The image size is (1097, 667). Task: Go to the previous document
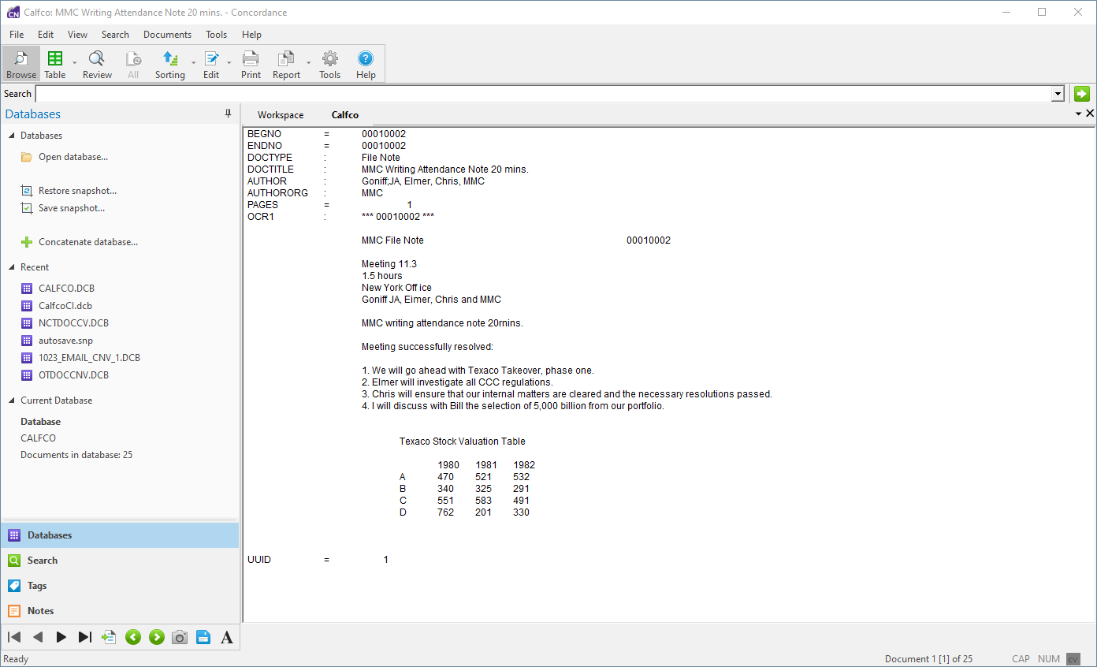(x=38, y=637)
